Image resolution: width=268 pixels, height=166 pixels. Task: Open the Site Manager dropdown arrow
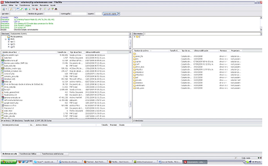(x=6, y=9)
